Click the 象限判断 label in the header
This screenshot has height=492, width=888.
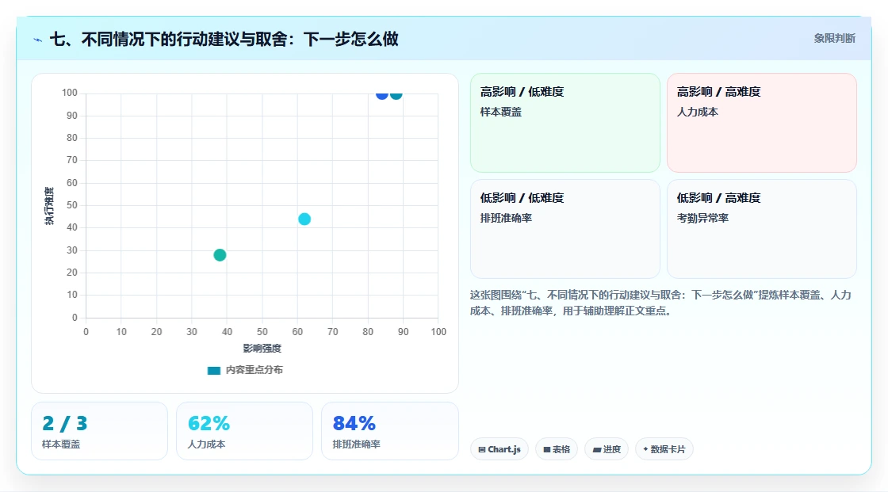click(x=834, y=39)
